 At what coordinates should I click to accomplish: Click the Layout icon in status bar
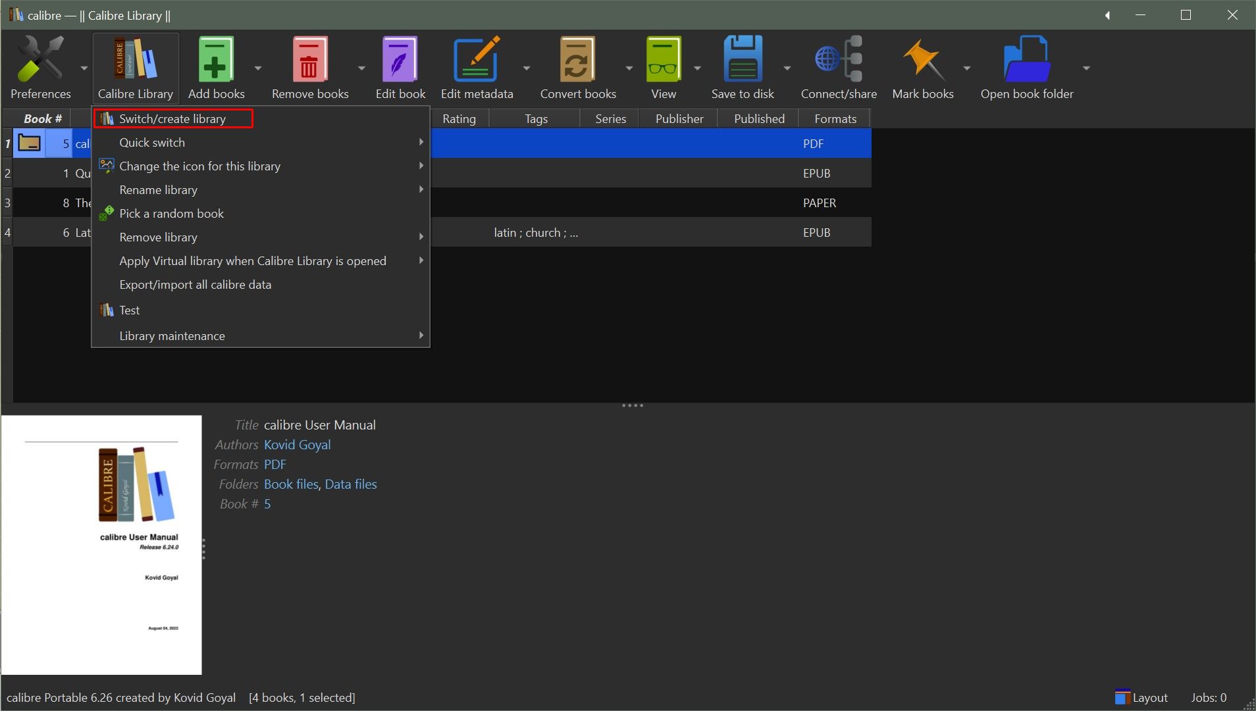pyautogui.click(x=1122, y=697)
